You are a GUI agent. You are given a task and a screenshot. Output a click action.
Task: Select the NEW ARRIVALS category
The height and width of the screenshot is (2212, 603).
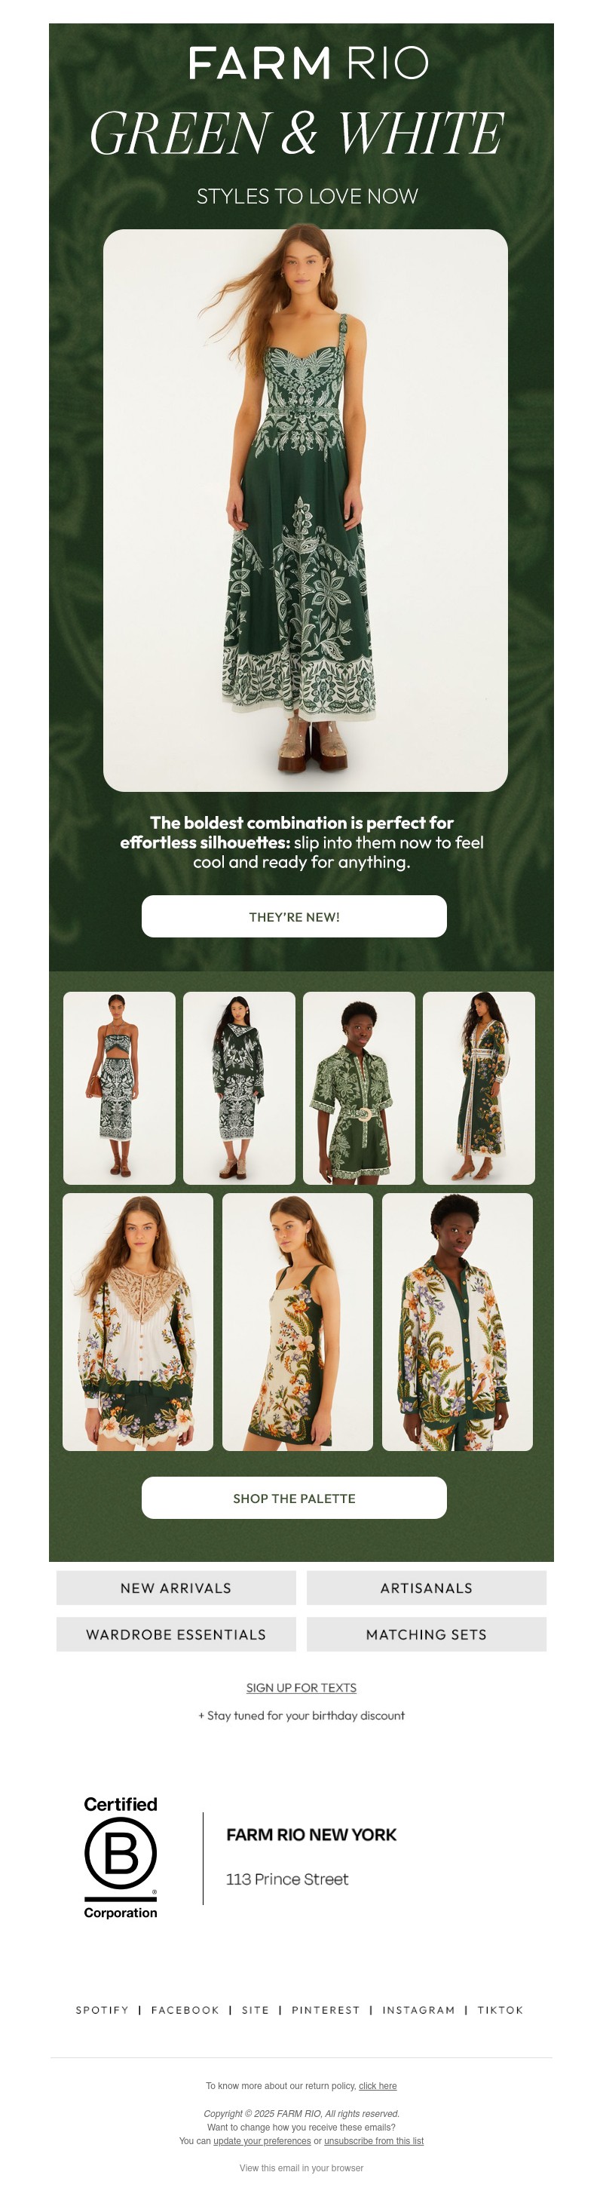tap(176, 1588)
